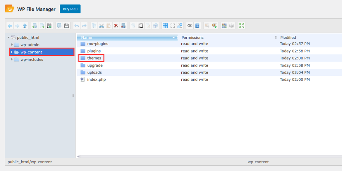
Task: Click the Resize image toolbar icon
Action: pos(155,26)
